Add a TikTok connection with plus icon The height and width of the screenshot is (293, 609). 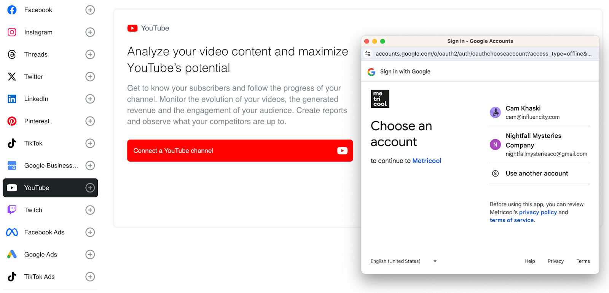(x=90, y=143)
